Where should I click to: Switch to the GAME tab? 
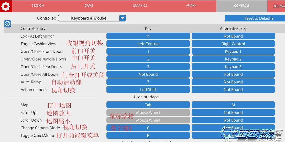coord(89,6)
